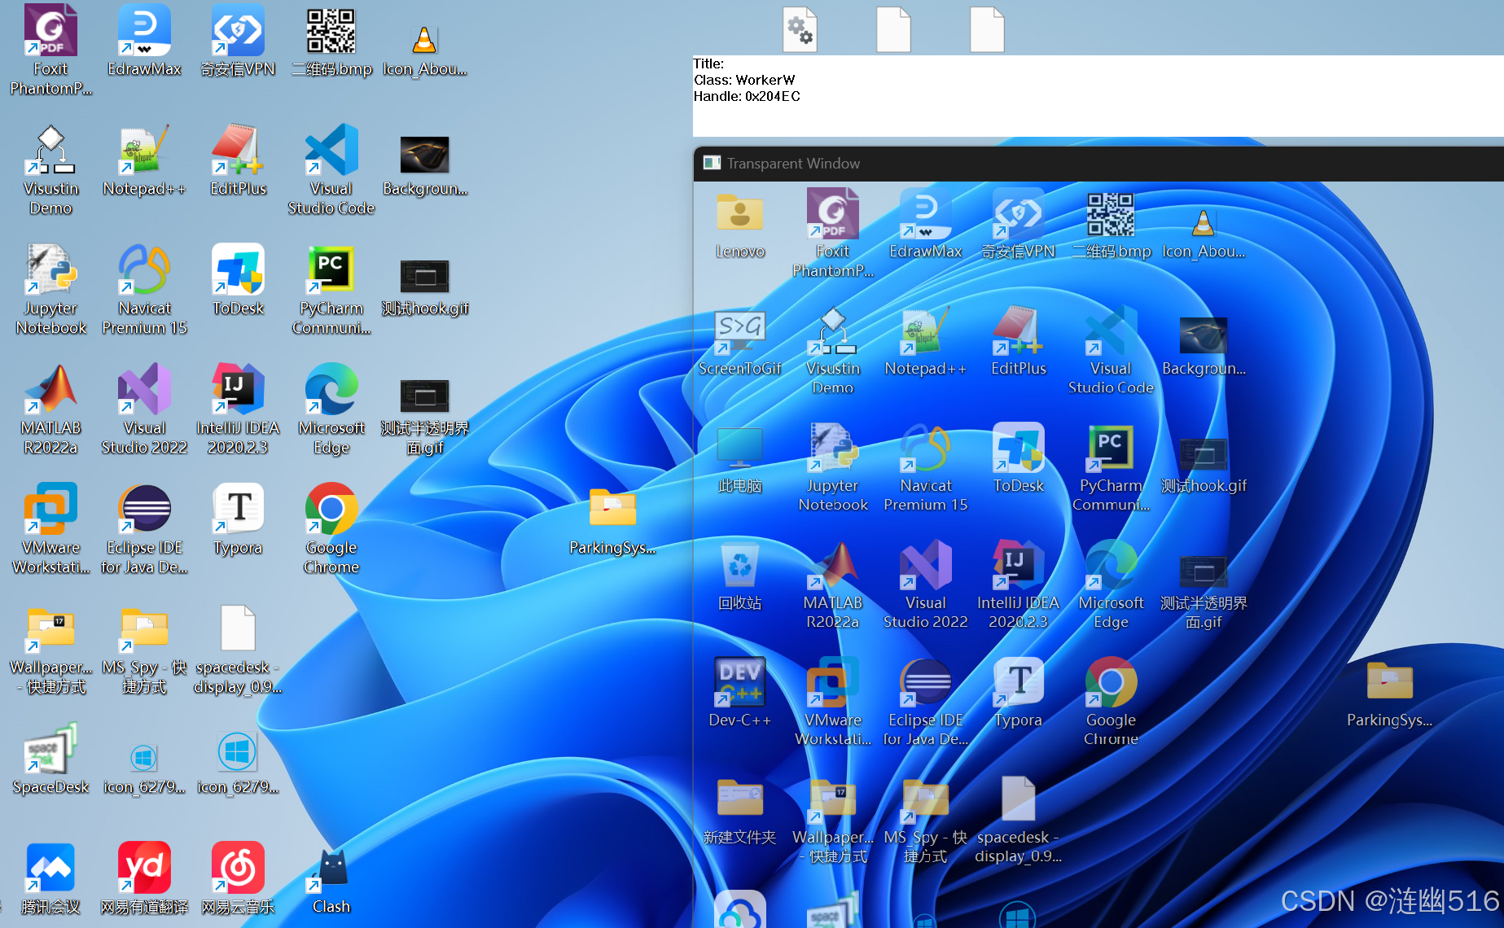This screenshot has height=928, width=1504.
Task: Open Navicat Premium 15 in Transparent Window
Action: click(926, 468)
